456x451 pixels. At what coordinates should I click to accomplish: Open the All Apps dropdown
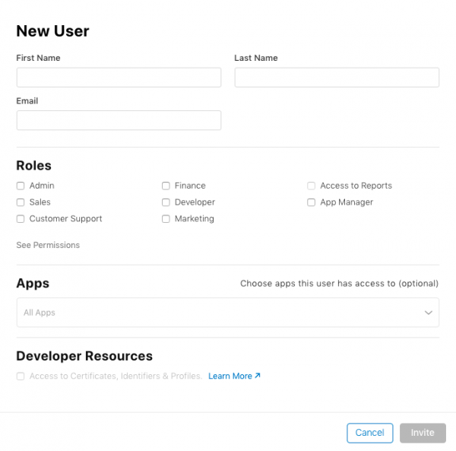[x=220, y=313]
